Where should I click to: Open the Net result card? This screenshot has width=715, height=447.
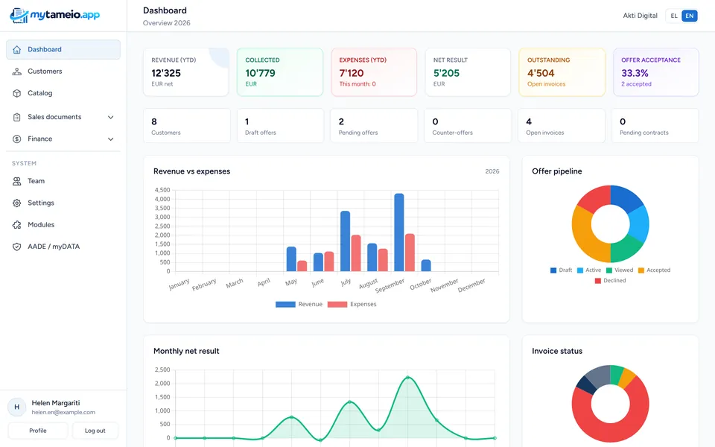coord(468,72)
